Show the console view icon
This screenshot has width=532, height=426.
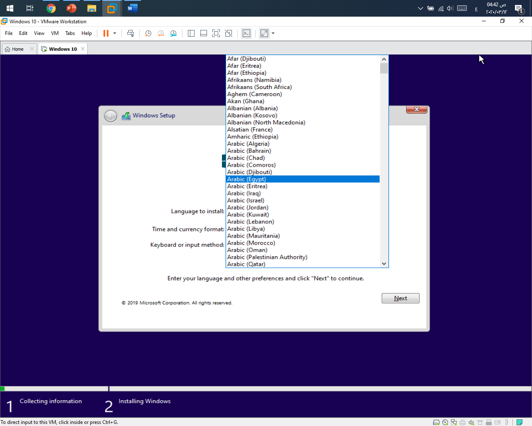pos(246,33)
